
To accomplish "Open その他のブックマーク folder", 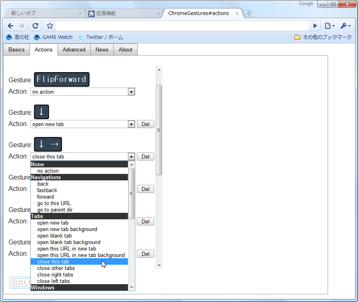I will pos(323,37).
